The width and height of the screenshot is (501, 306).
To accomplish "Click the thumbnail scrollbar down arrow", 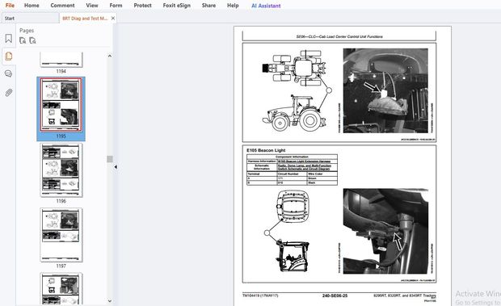I will [x=110, y=300].
